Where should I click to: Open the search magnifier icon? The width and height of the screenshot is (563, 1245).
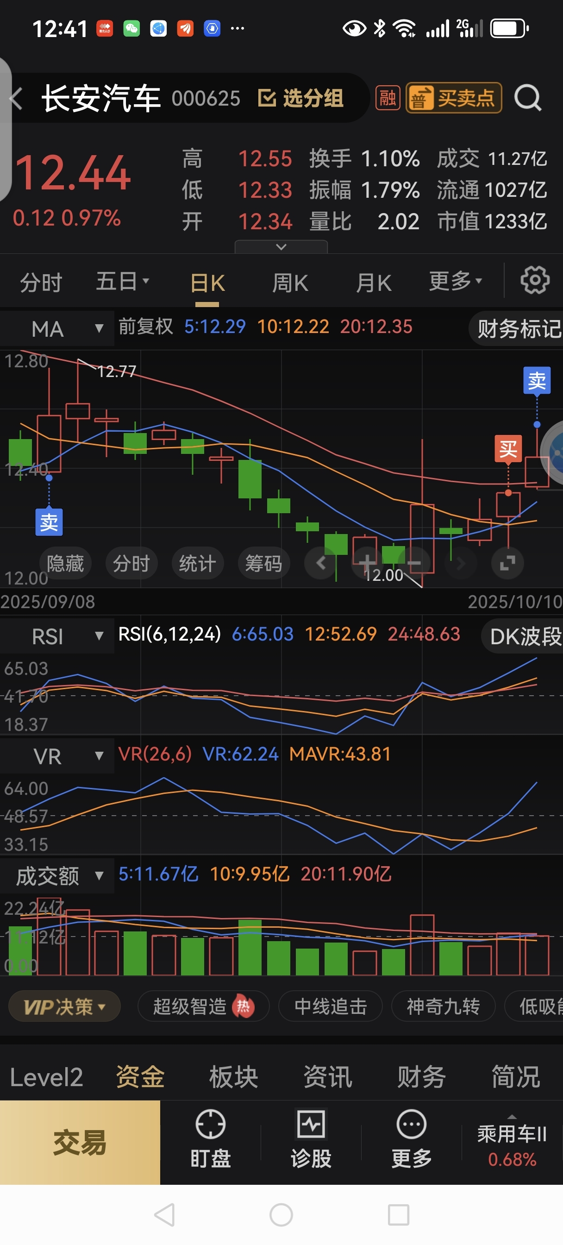click(527, 98)
